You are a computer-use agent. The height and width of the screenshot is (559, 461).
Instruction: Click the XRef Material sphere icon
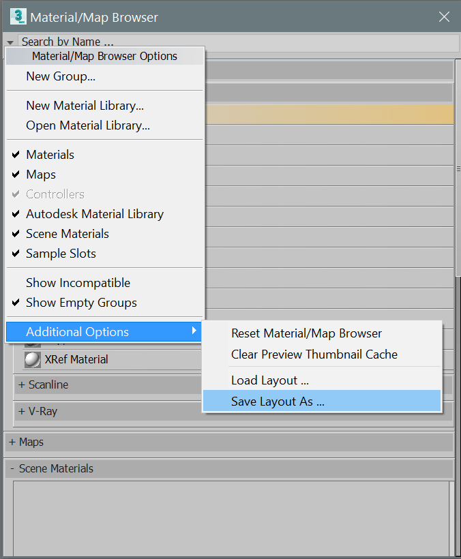point(33,359)
